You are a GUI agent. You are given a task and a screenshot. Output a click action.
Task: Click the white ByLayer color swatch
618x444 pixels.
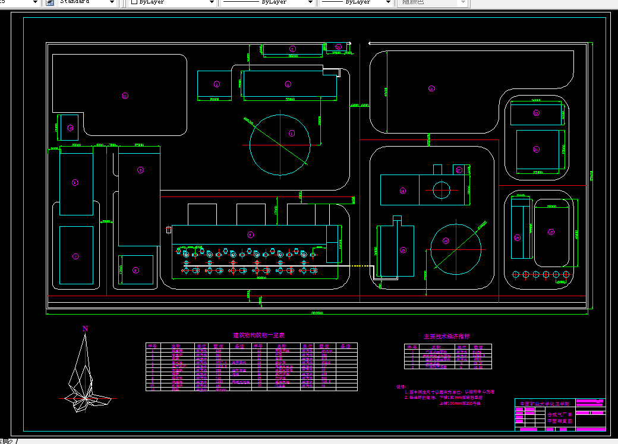point(134,2)
